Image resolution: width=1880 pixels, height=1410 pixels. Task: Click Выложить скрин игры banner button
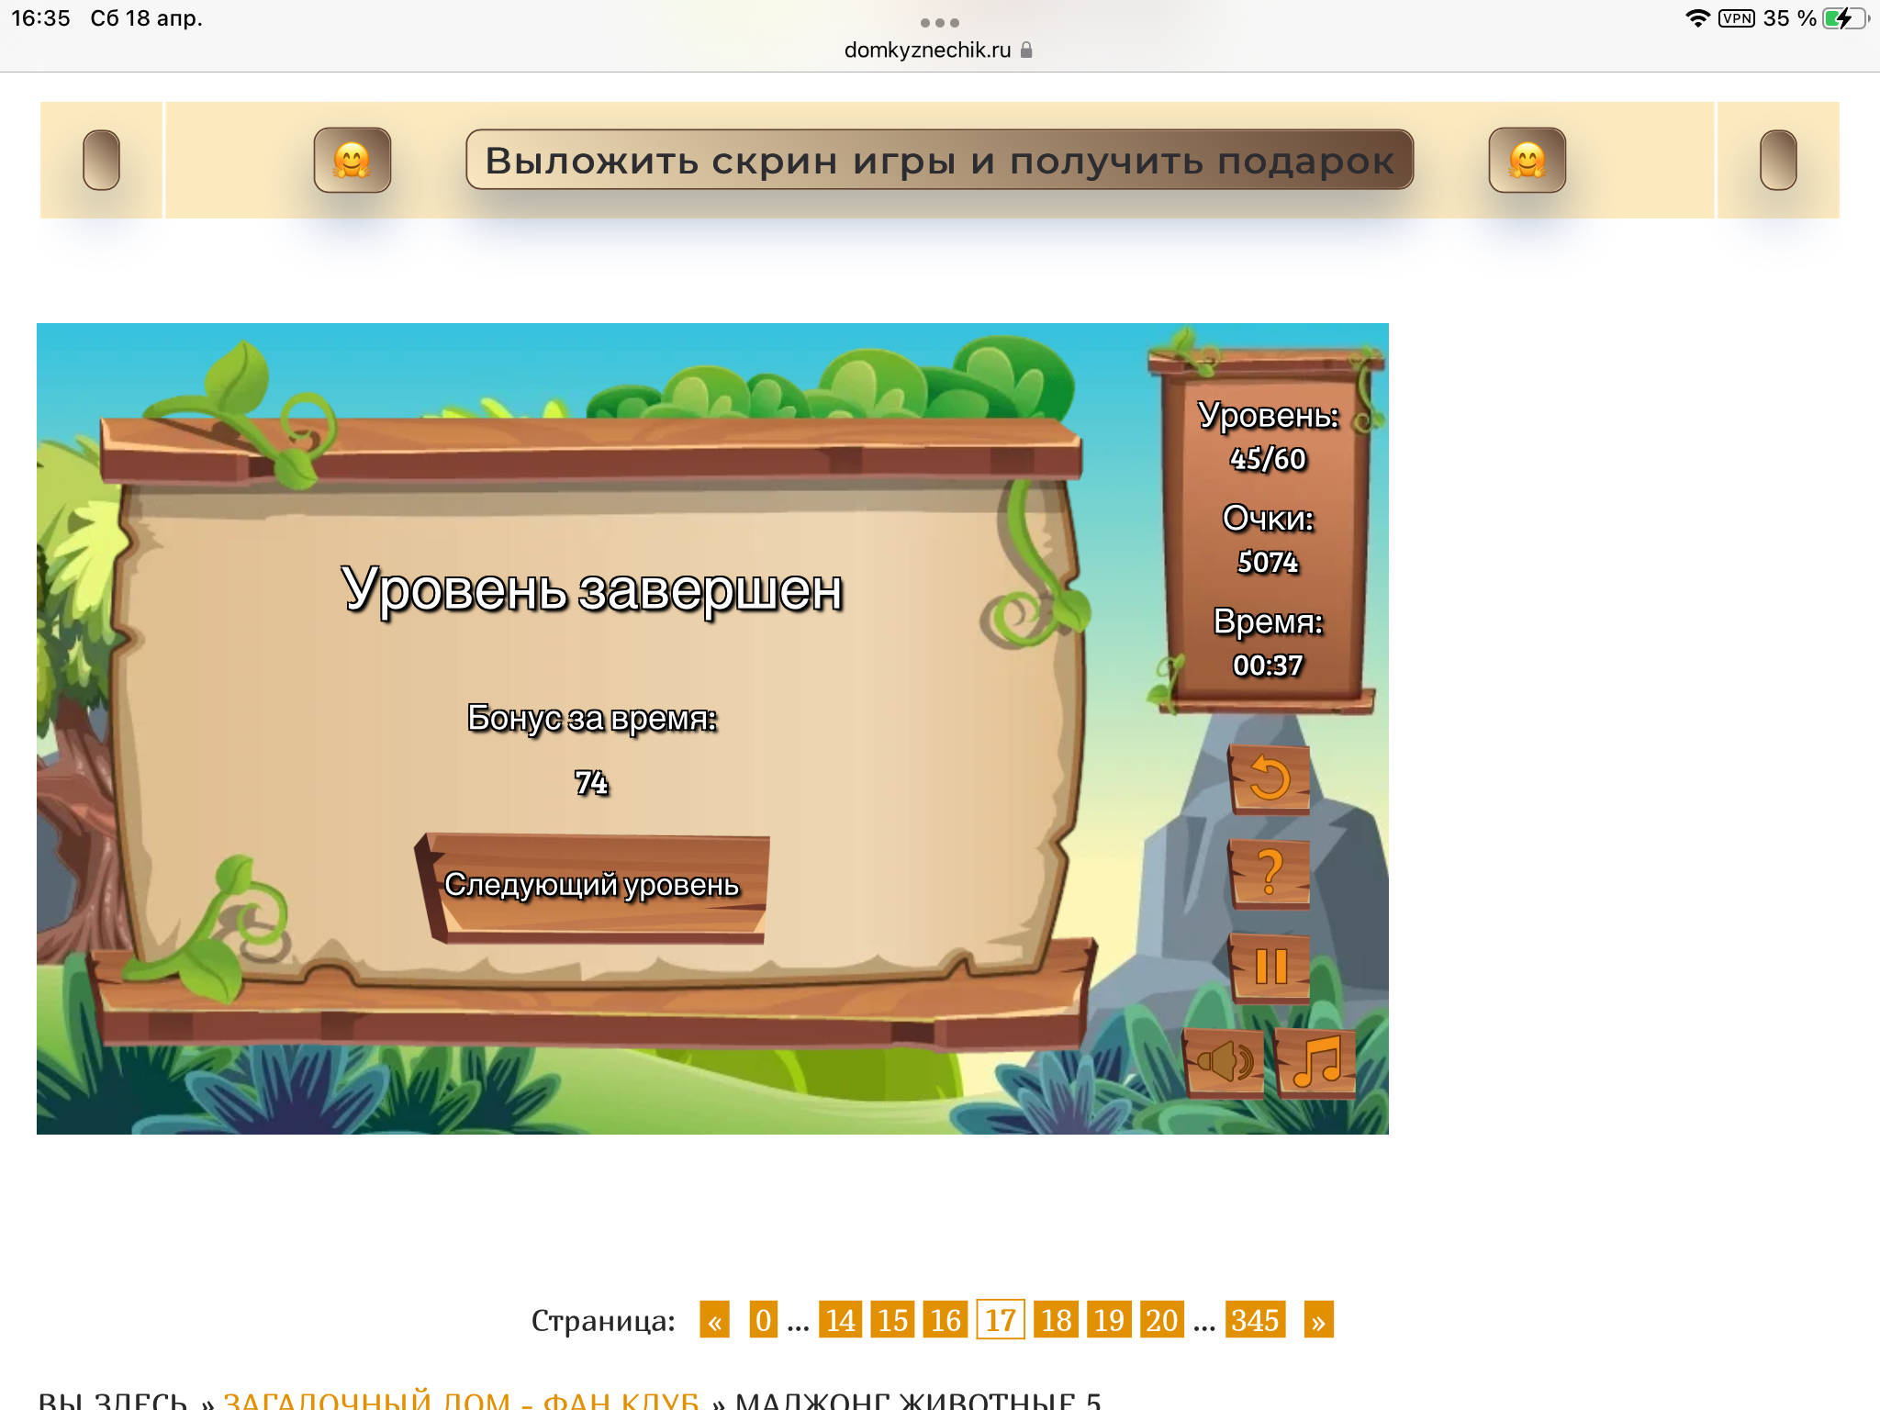click(x=939, y=160)
